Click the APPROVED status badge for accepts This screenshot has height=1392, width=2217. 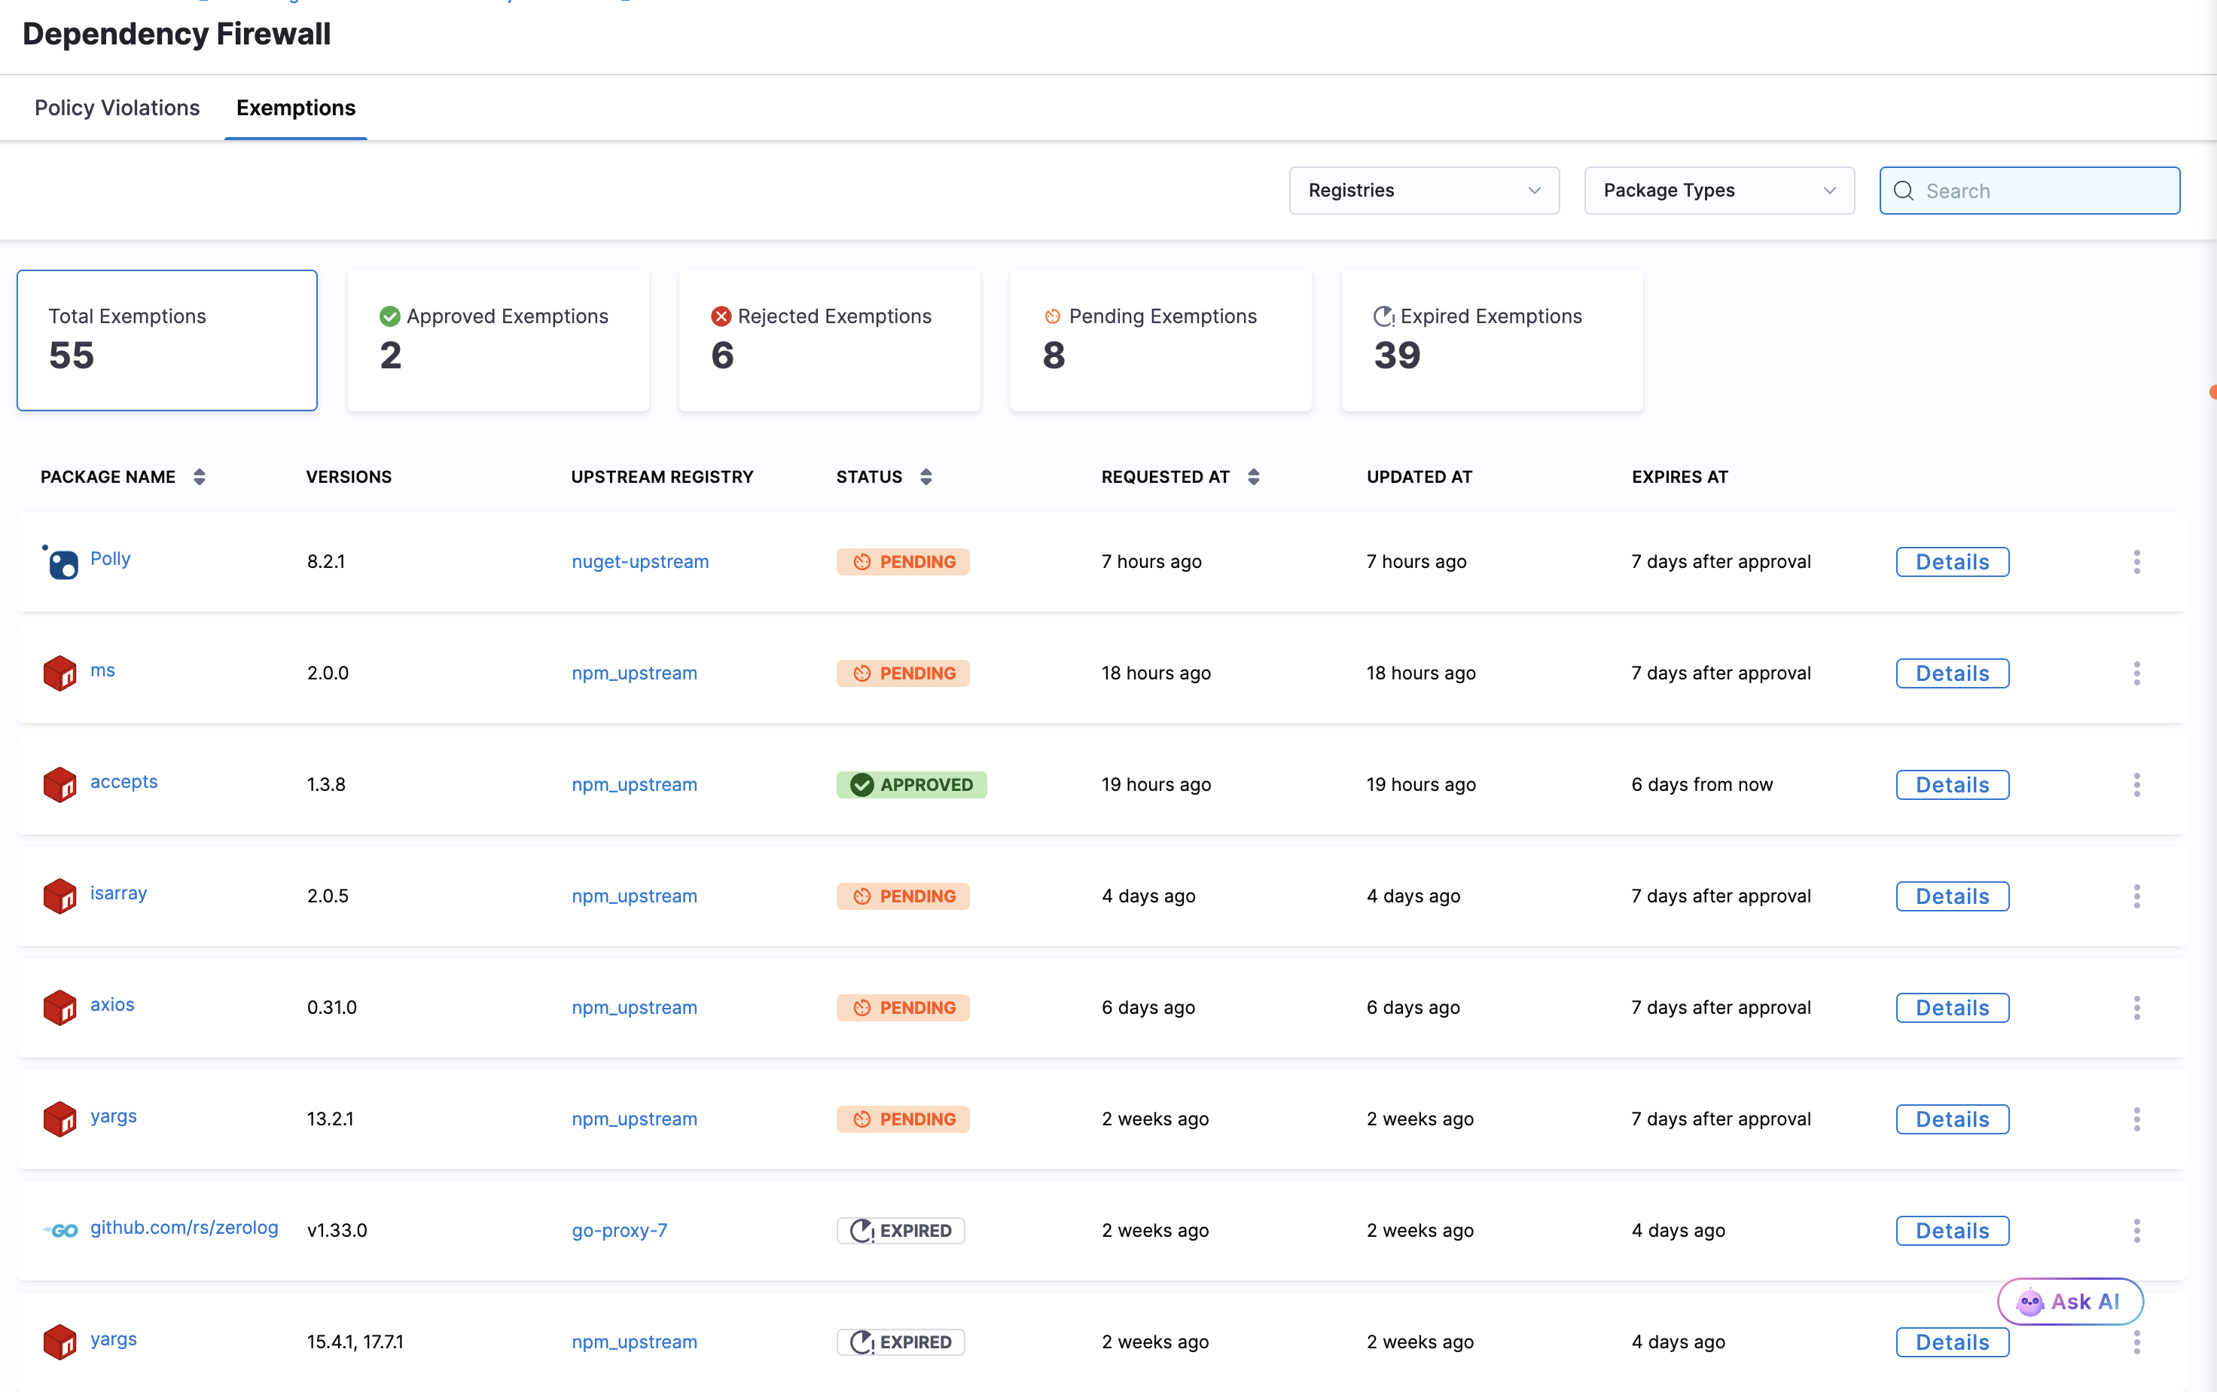pos(911,784)
